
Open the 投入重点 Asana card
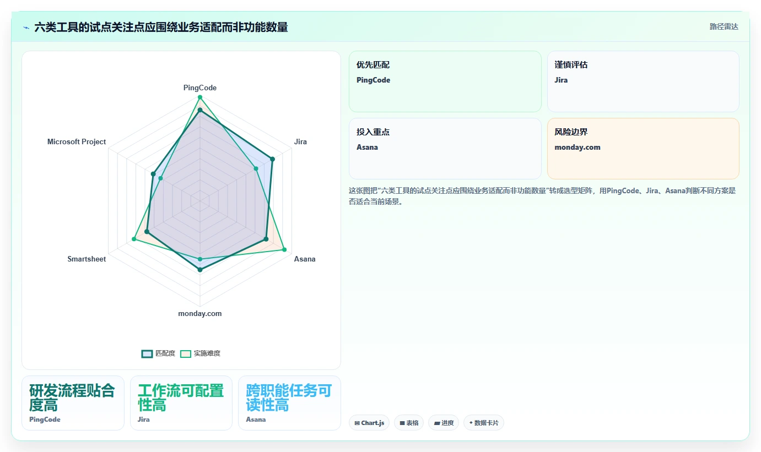point(445,149)
